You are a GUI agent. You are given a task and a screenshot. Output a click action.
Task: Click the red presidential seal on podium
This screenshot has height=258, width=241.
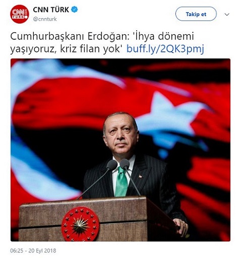click(x=80, y=224)
